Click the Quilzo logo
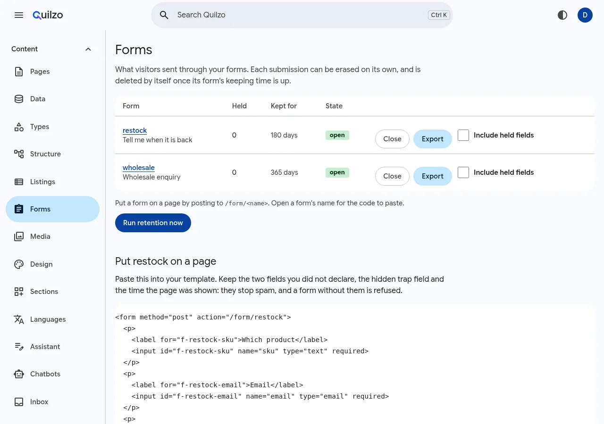Image resolution: width=604 pixels, height=424 pixels. (x=48, y=15)
